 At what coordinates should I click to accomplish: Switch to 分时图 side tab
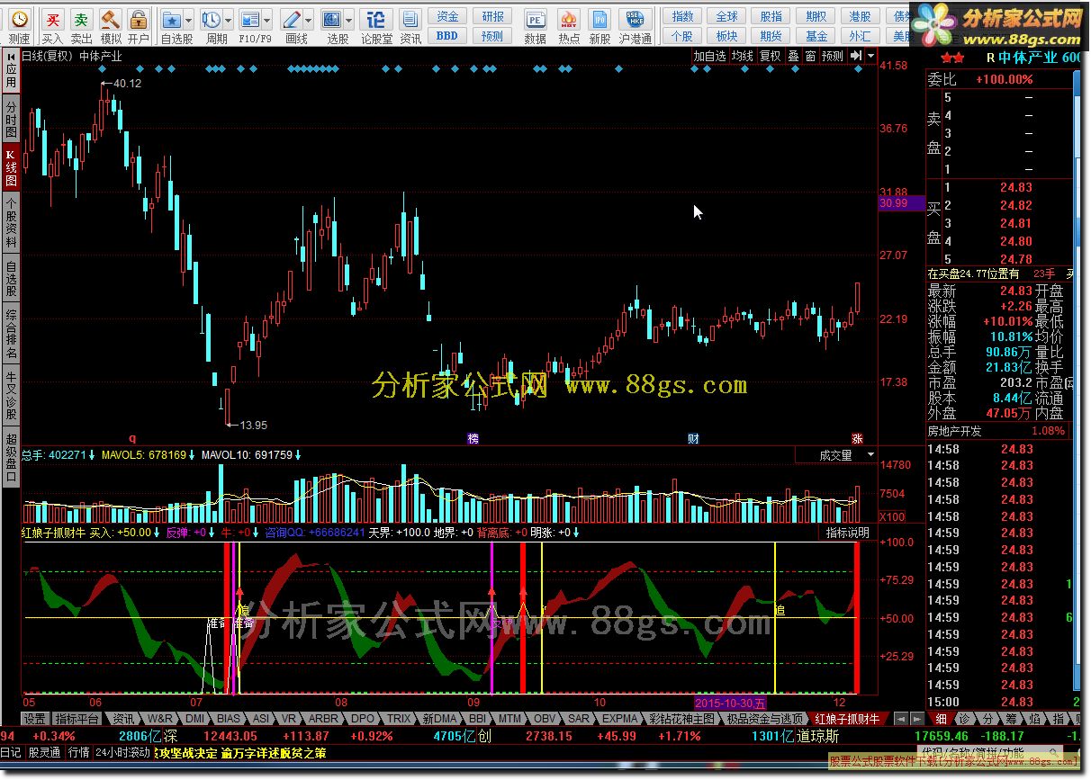(11, 121)
